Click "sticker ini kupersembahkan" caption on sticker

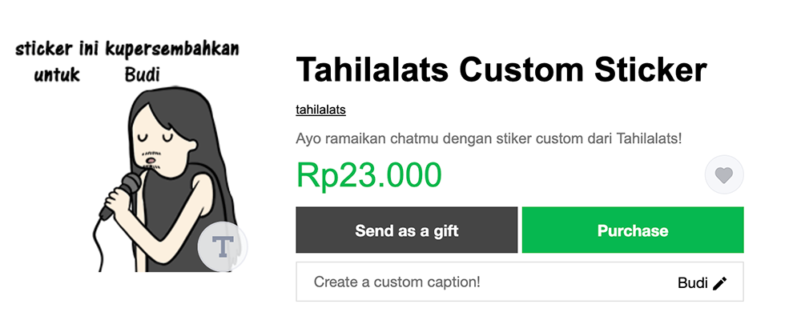127,50
